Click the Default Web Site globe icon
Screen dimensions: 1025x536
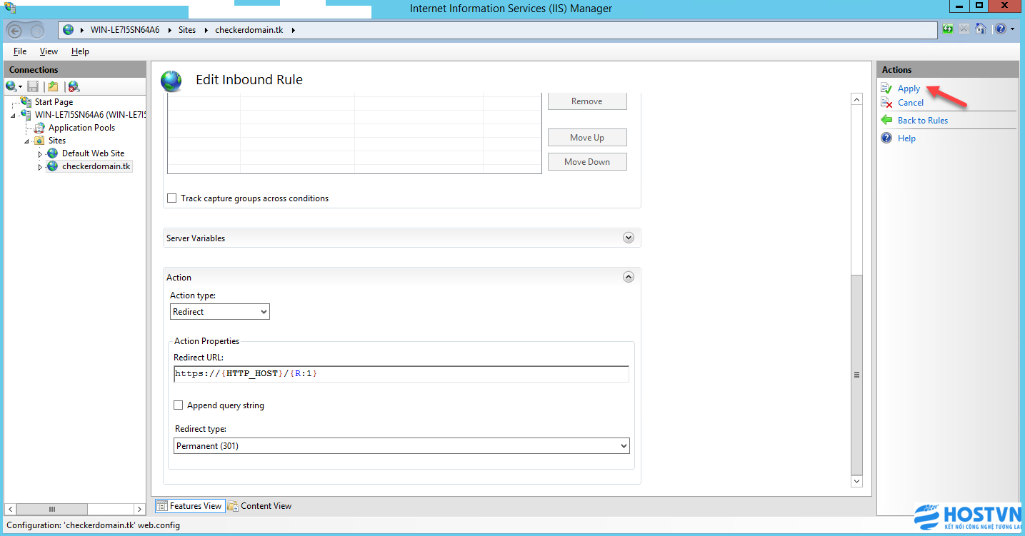(53, 153)
